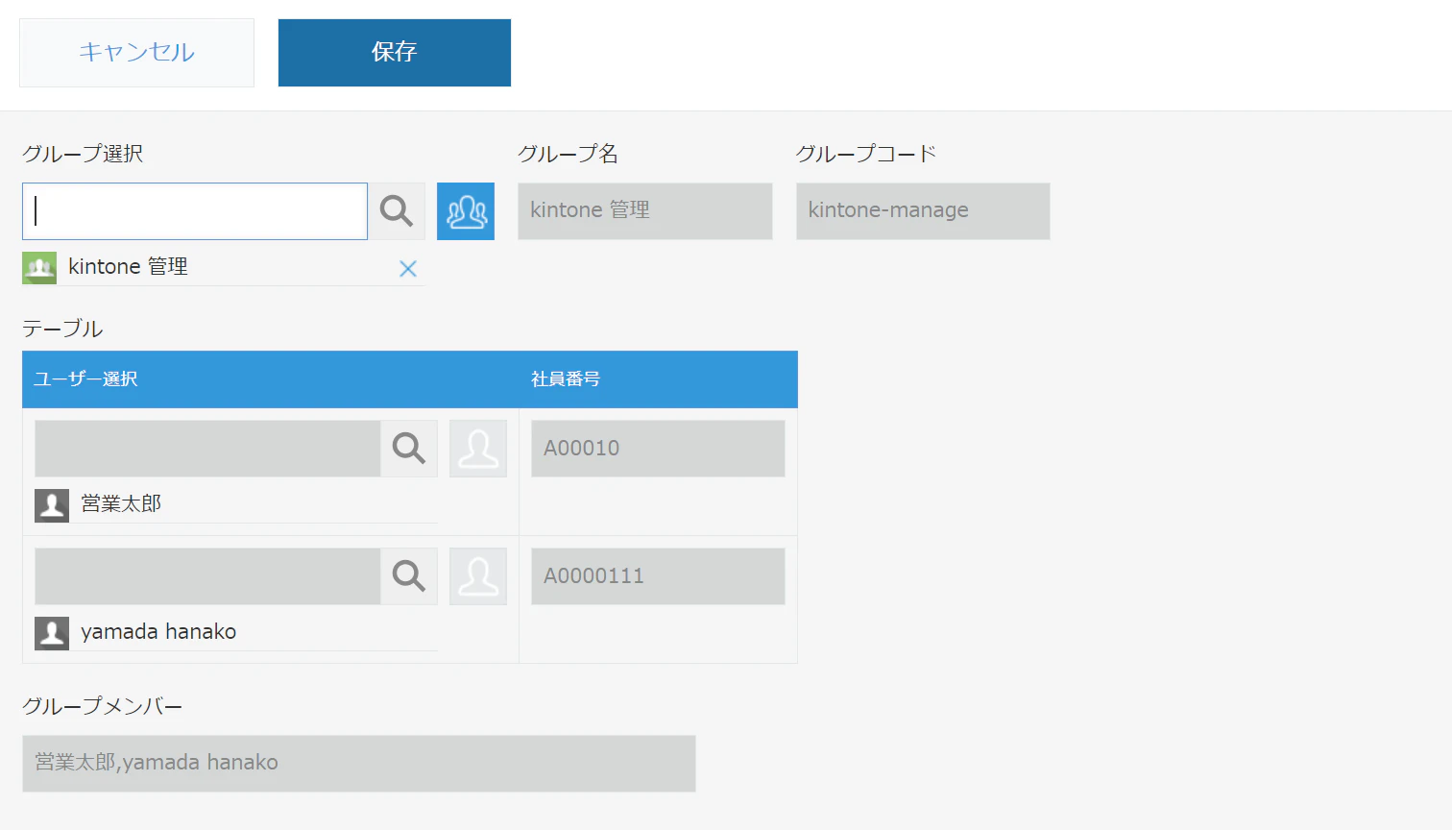The image size is (1452, 830).
Task: Select the kintone 管理 selected group entry
Action: (x=223, y=268)
